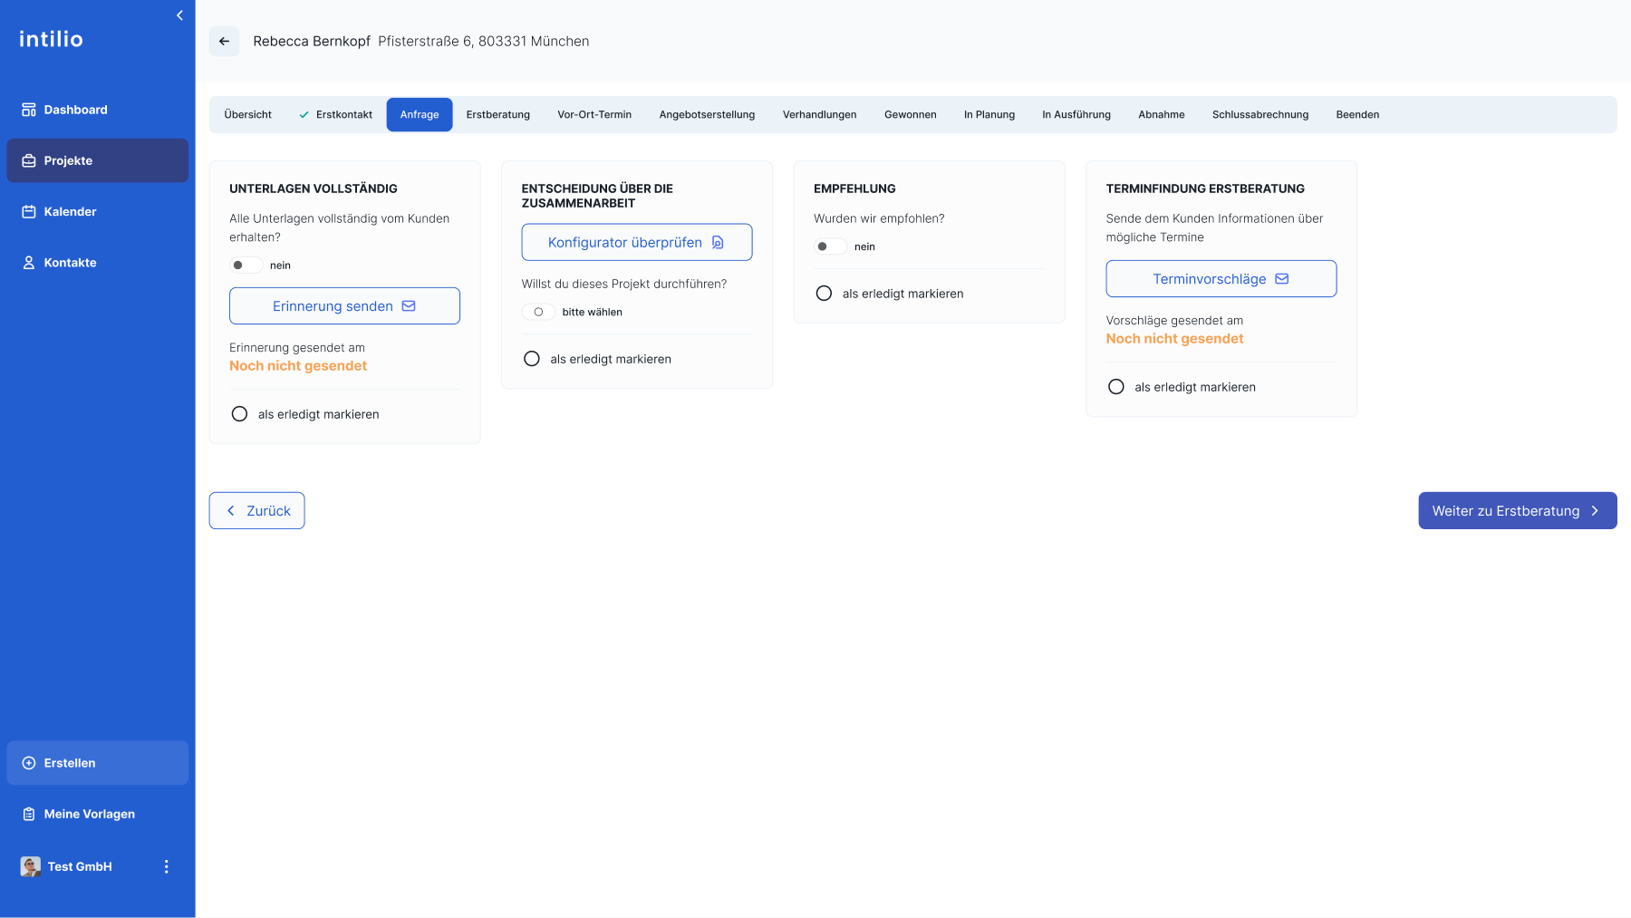Click the Erstellen plus icon
This screenshot has width=1631, height=918.
[29, 763]
